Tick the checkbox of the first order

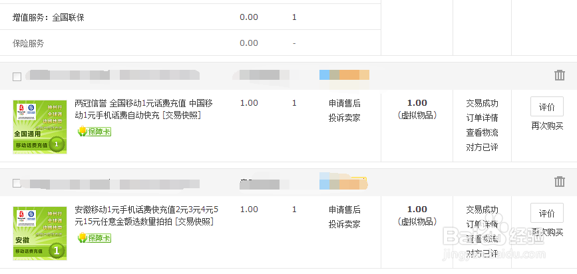(17, 76)
